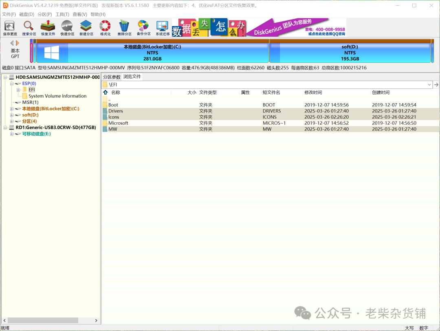The width and height of the screenshot is (440, 331).
Task: Go to previous disk with left arrow
Action: tap(12, 43)
